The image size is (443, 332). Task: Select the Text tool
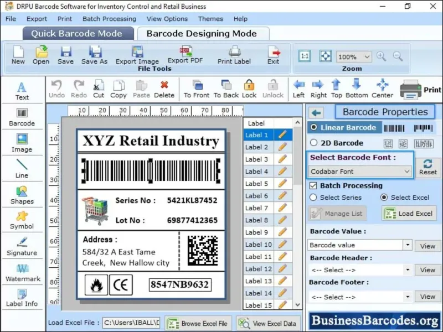[22, 91]
